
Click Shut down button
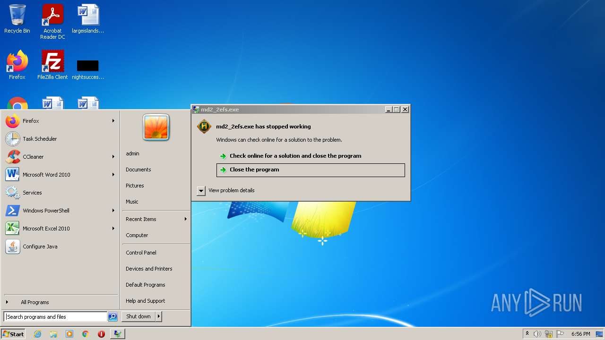(x=138, y=316)
